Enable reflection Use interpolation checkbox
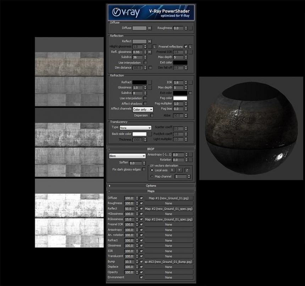 [145, 62]
